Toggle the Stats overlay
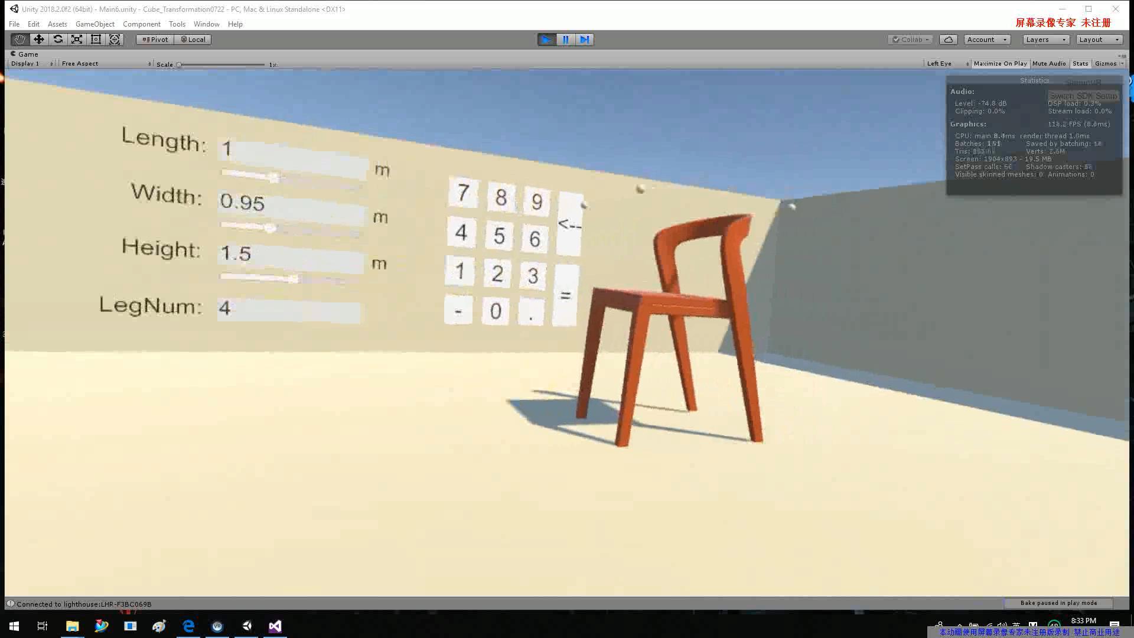The height and width of the screenshot is (638, 1134). [x=1080, y=64]
